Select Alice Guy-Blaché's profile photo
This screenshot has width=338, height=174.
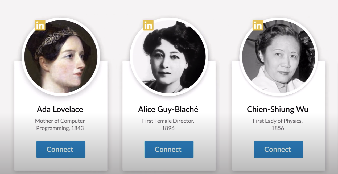169,57
